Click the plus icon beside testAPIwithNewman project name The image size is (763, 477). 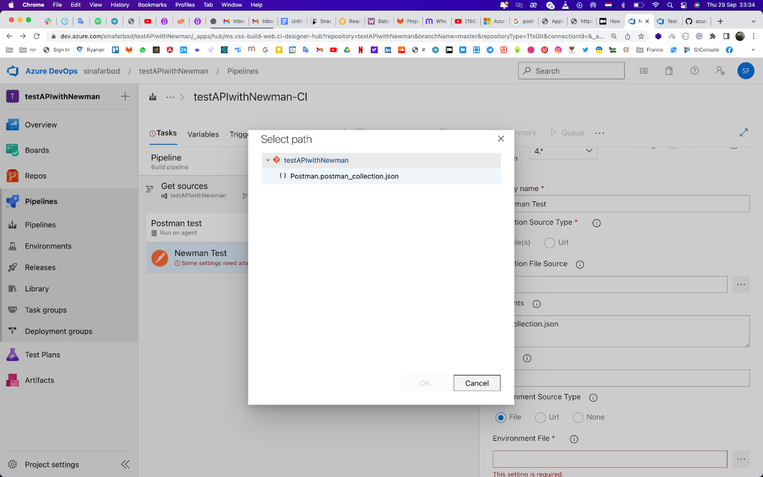pyautogui.click(x=125, y=96)
